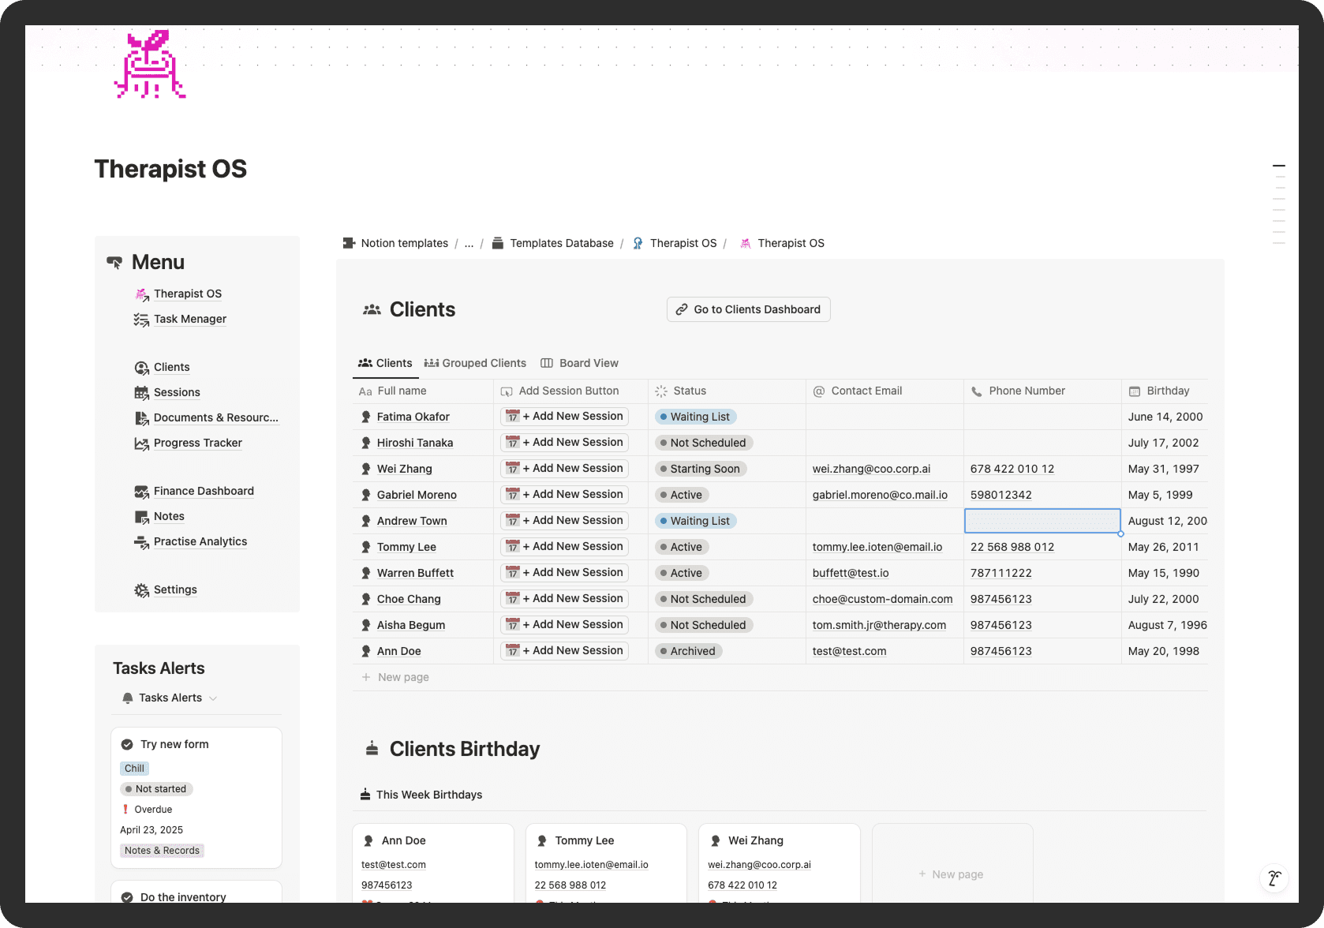The height and width of the screenshot is (928, 1324).
Task: Click the pink robot logo above the title
Action: [x=150, y=65]
